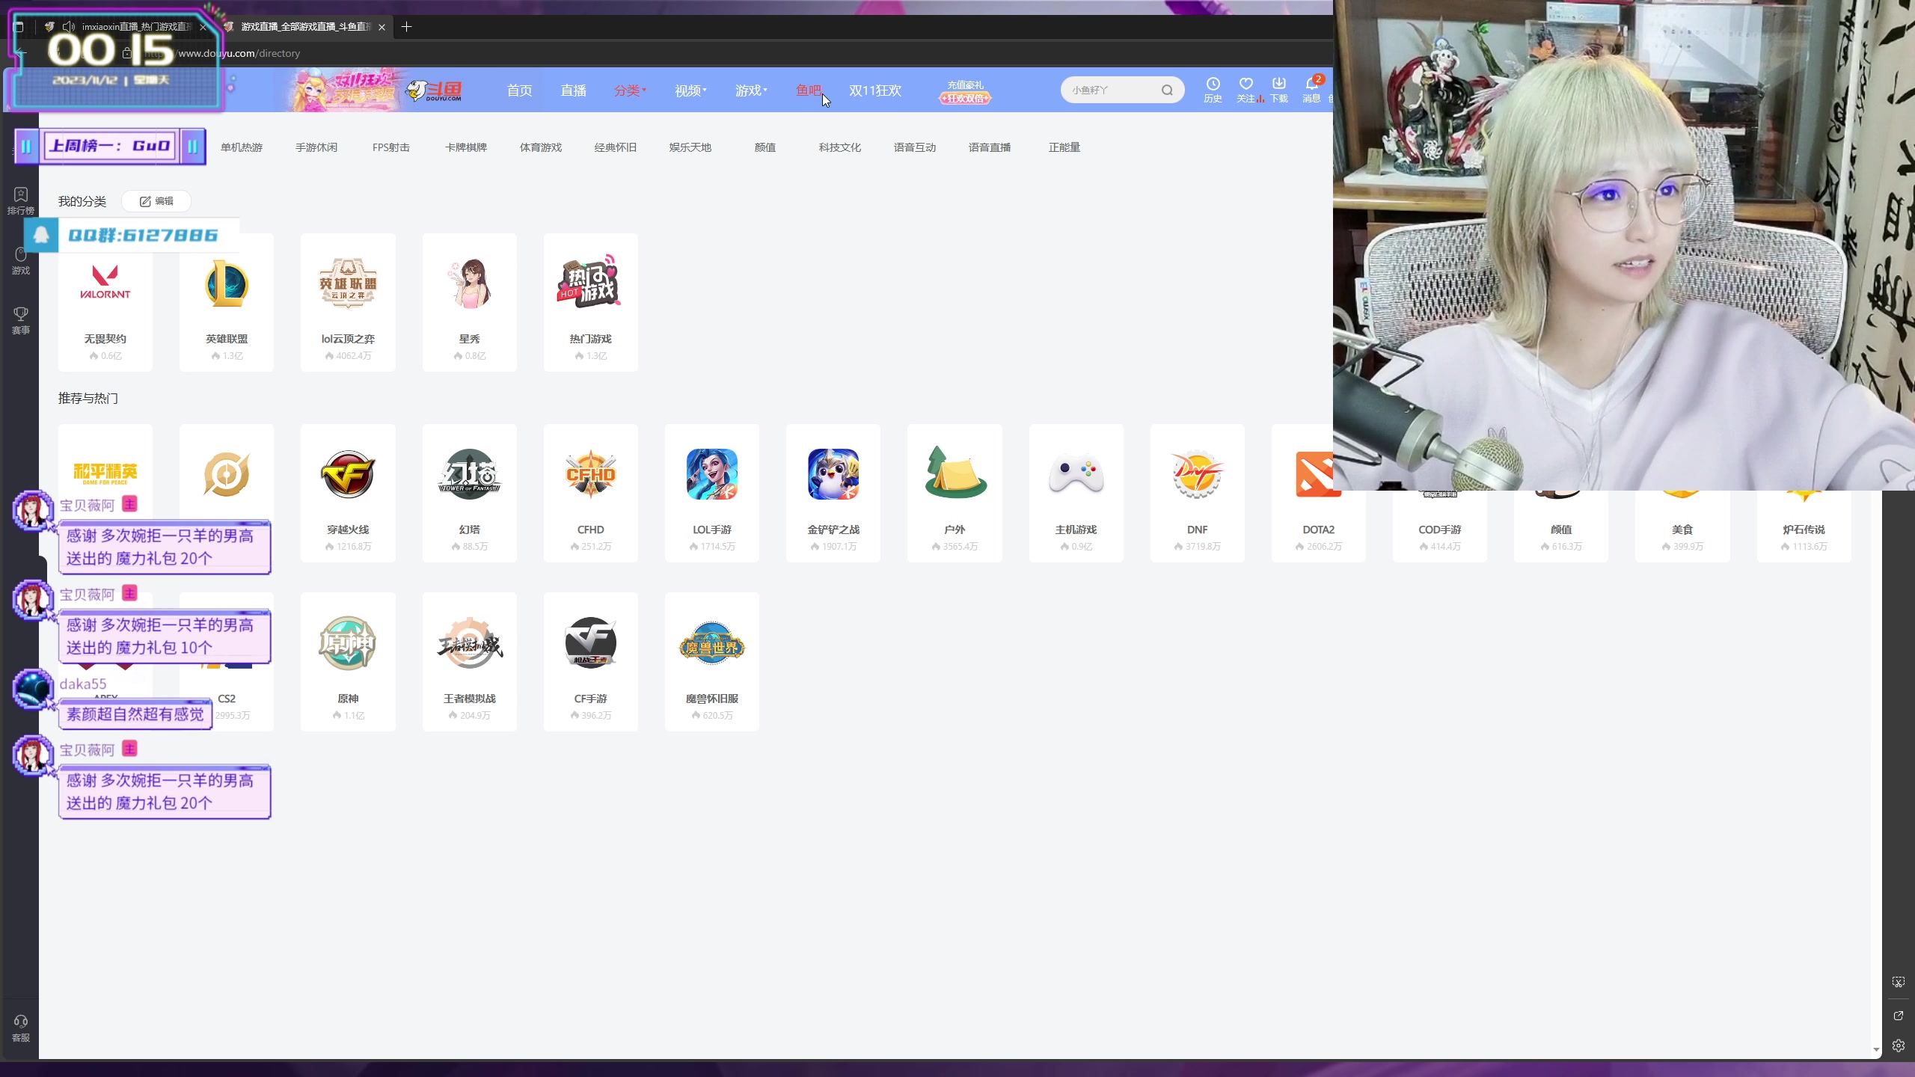Expand the 游戏 dropdown in navigation
This screenshot has height=1077, width=1915.
click(750, 90)
